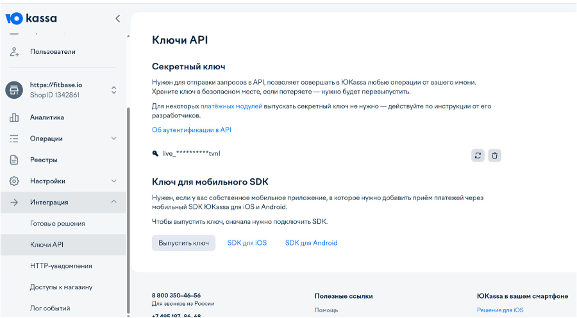Open Реестры in the sidebar
This screenshot has height=318, width=577.
coord(44,160)
